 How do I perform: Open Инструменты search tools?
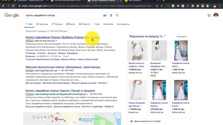(x=123, y=24)
